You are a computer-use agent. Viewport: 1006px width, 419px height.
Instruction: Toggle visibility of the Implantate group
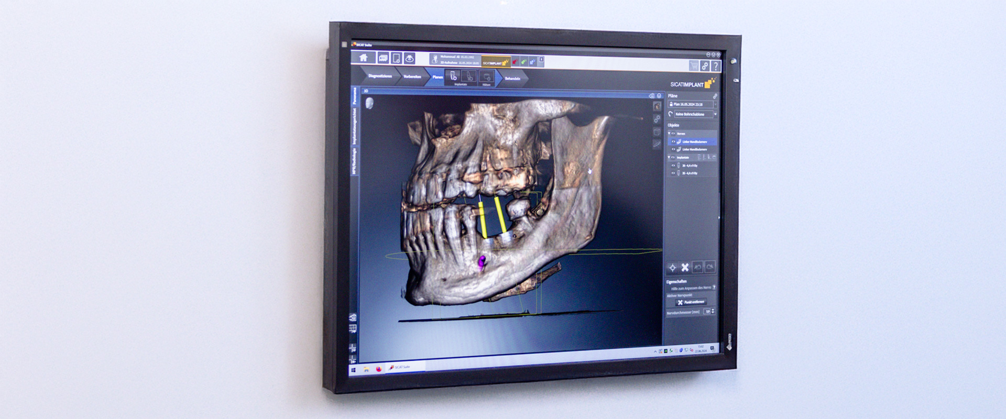coord(673,157)
